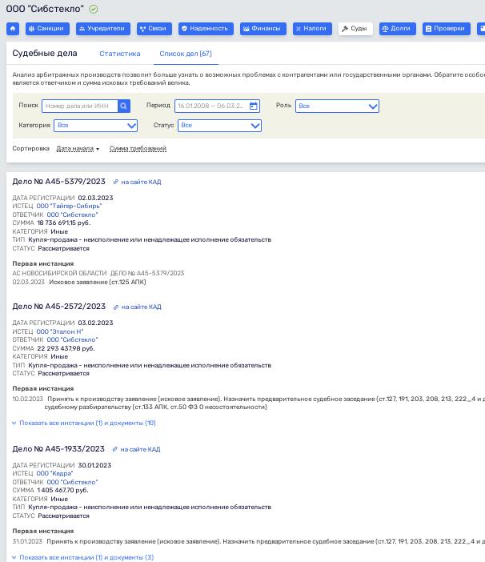Open the Надежность section

(x=206, y=29)
